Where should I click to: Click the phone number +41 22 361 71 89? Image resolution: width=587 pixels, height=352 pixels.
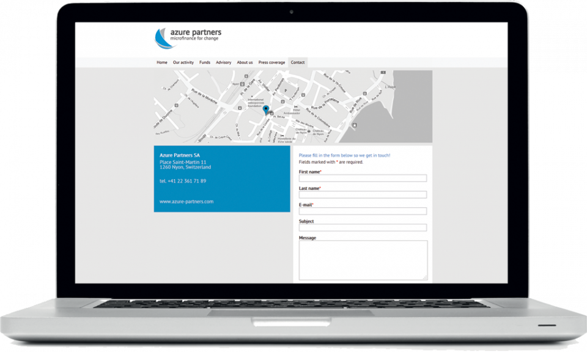[183, 181]
